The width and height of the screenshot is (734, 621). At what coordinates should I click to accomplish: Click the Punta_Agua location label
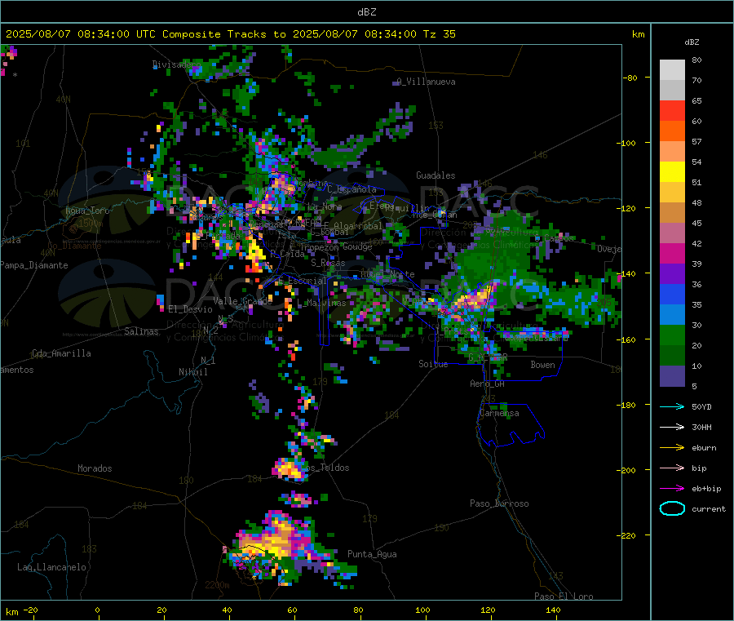point(372,554)
